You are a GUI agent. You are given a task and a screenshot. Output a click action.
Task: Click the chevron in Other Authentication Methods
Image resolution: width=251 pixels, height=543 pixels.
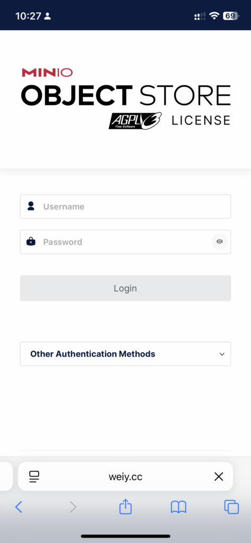tap(222, 354)
